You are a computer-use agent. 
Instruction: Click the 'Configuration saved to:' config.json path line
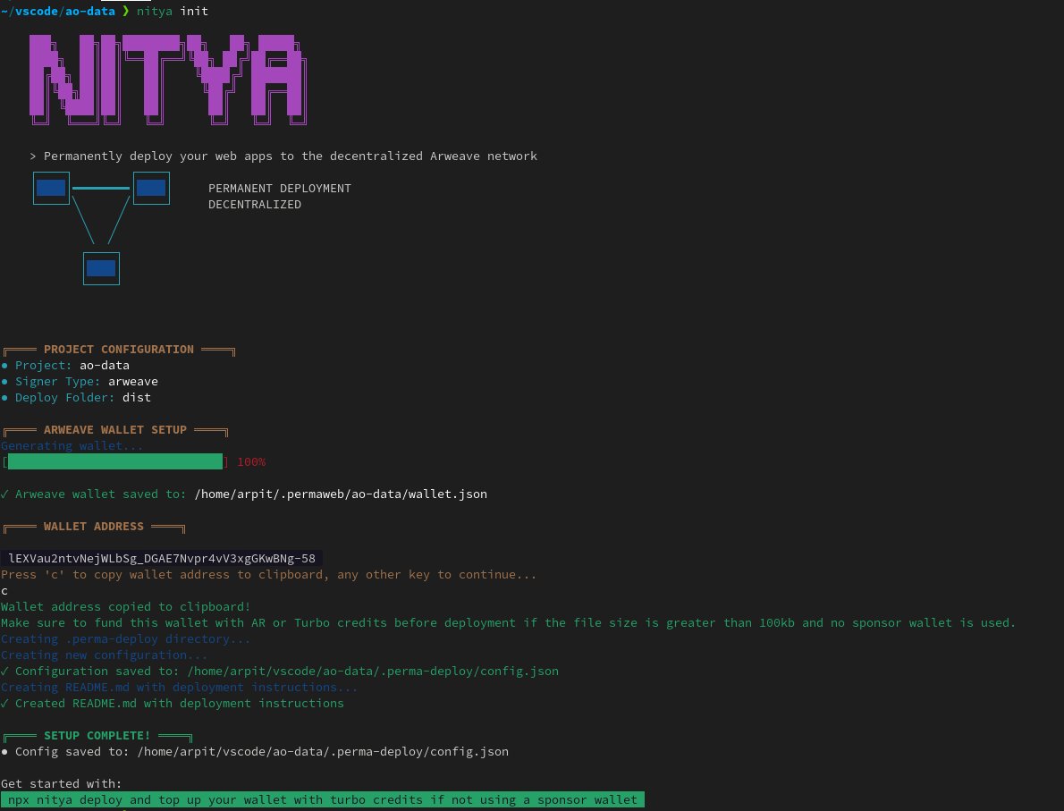(x=280, y=672)
